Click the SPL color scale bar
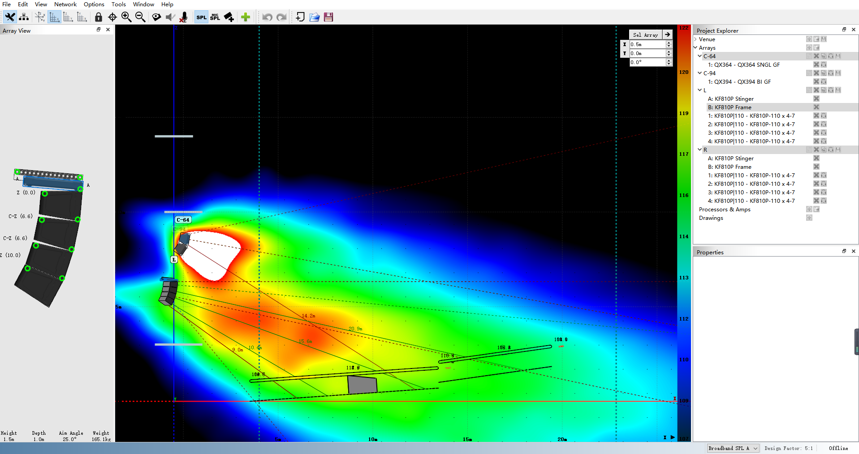 pos(684,233)
